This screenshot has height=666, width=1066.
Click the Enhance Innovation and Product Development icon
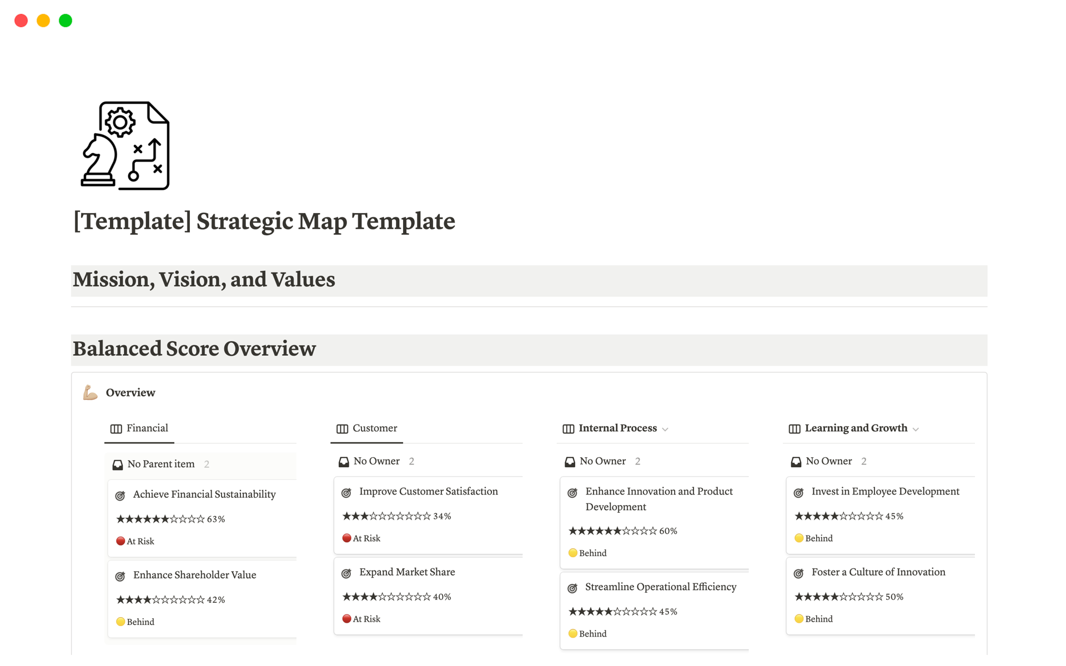(574, 492)
